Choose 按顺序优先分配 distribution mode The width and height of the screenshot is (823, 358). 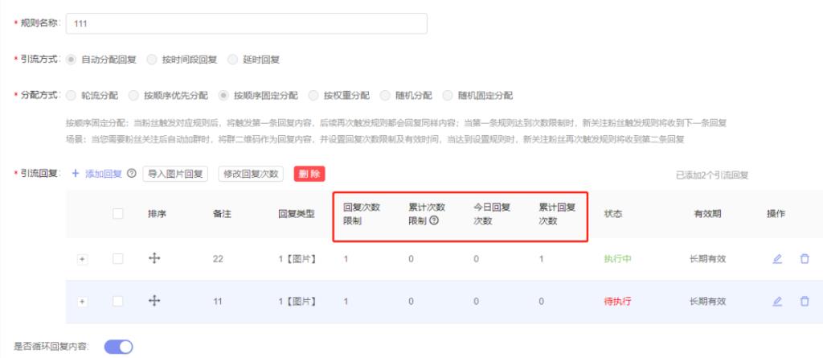pos(134,95)
